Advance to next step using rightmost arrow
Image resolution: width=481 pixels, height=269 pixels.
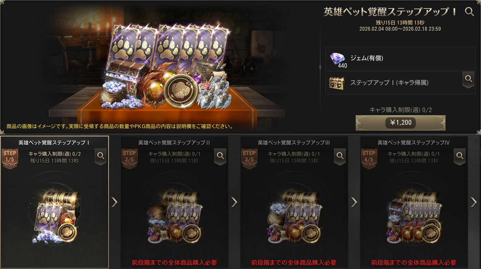(473, 202)
